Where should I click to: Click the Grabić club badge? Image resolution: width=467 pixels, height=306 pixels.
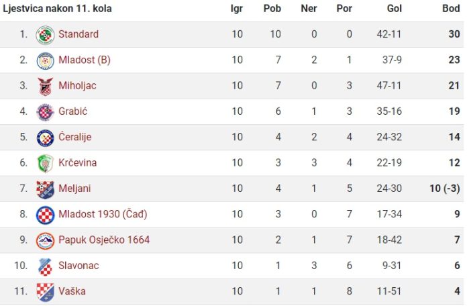(x=45, y=112)
